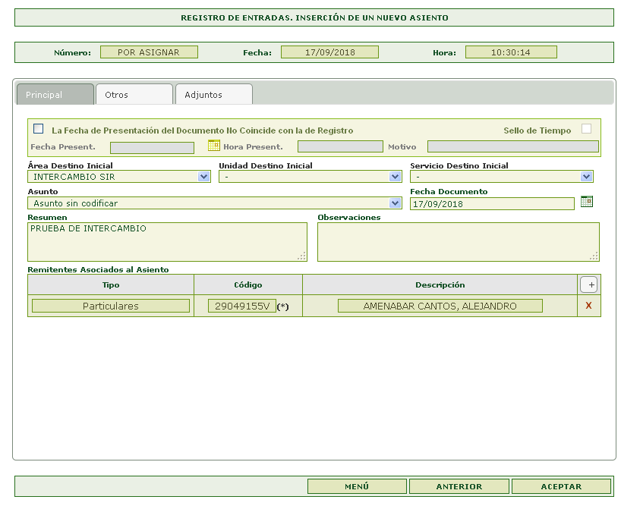Click the Fecha field 17/09/2018 in header
The height and width of the screenshot is (506, 621).
329,52
